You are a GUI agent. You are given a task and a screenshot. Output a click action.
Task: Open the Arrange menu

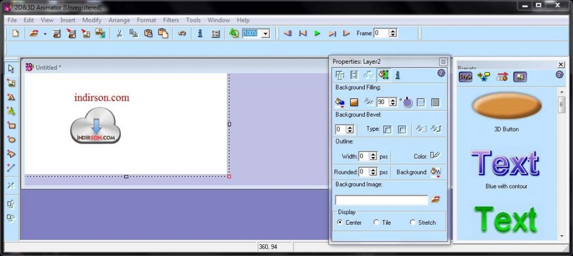click(119, 20)
